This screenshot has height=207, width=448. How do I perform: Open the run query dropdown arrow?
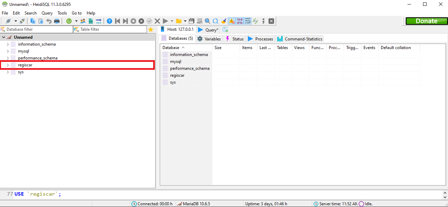172,21
